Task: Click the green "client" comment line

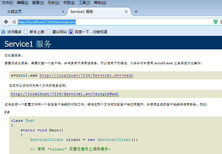Action: click(70, 149)
